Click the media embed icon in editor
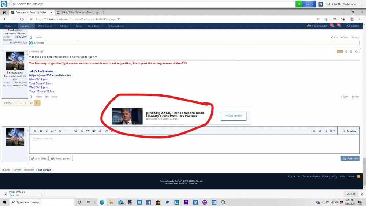The width and height of the screenshot is (366, 206). click(x=100, y=131)
